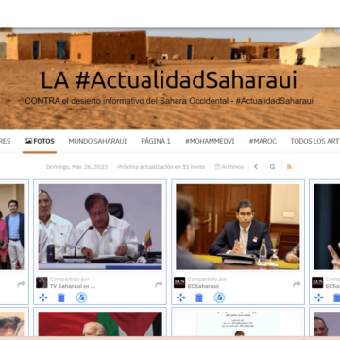Click the LA #ActualidadSaharaui title
Viewport: 340px width, 340px height.
[x=169, y=80]
